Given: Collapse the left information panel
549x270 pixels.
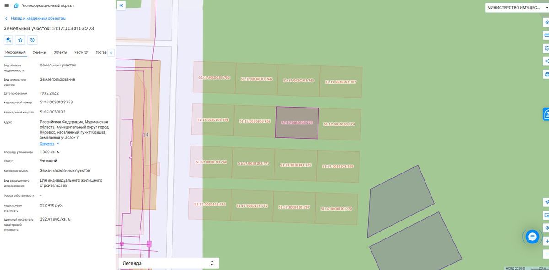Looking at the screenshot, I should click(x=121, y=5).
